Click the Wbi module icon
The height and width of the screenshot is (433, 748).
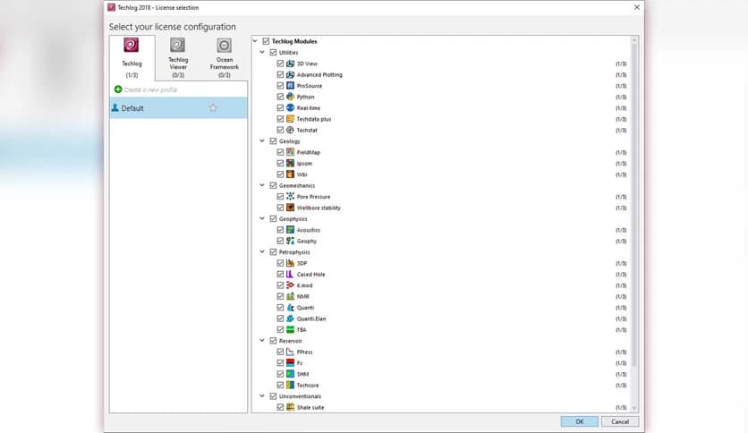290,174
